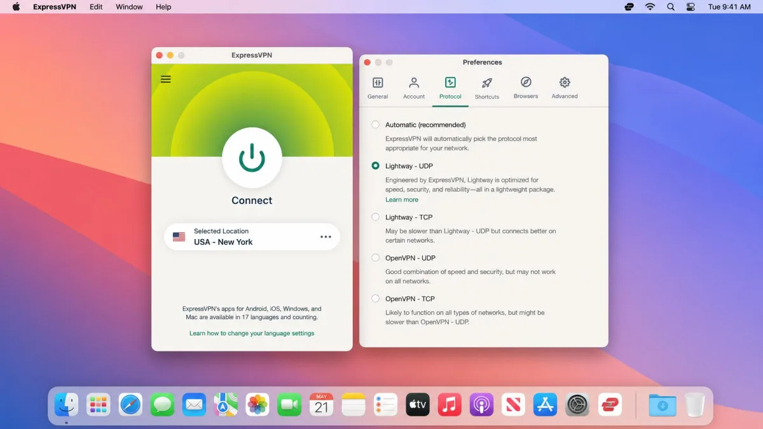Select OpenVPN - UDP protocol
Image resolution: width=763 pixels, height=429 pixels.
[x=376, y=258]
